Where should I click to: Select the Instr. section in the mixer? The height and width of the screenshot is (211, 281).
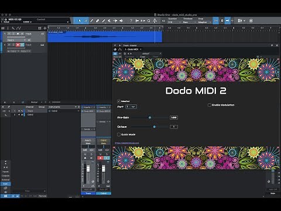coord(5,184)
